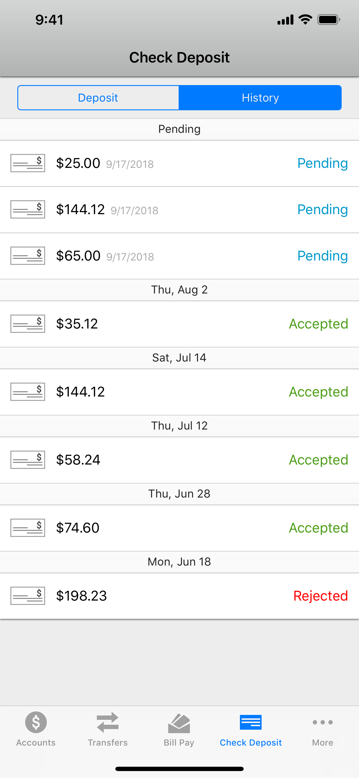Tap the check icon beside $198.23
This screenshot has height=778, width=359.
28,596
